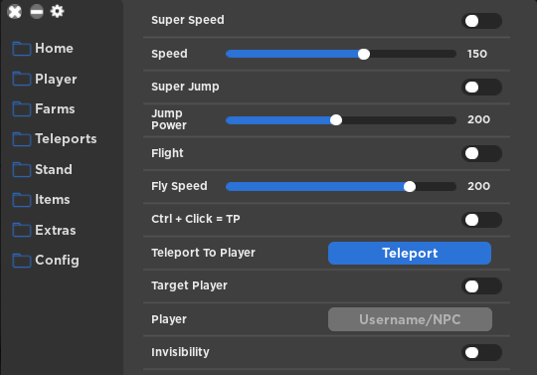Turn on Super Jump toggle
Screen dimensions: 537x375
pos(481,87)
